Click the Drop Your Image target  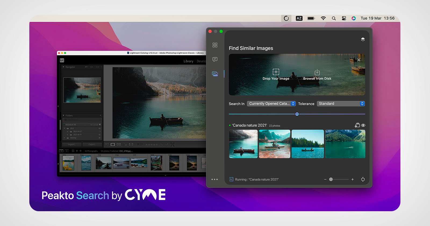(276, 75)
